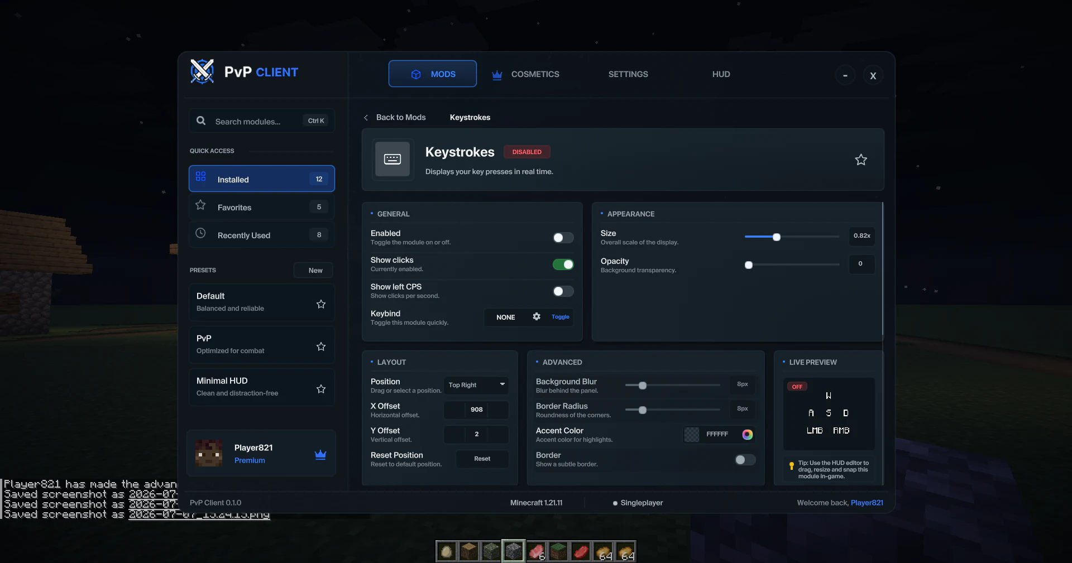The height and width of the screenshot is (563, 1072).
Task: Click the NONE keybind button
Action: click(506, 317)
